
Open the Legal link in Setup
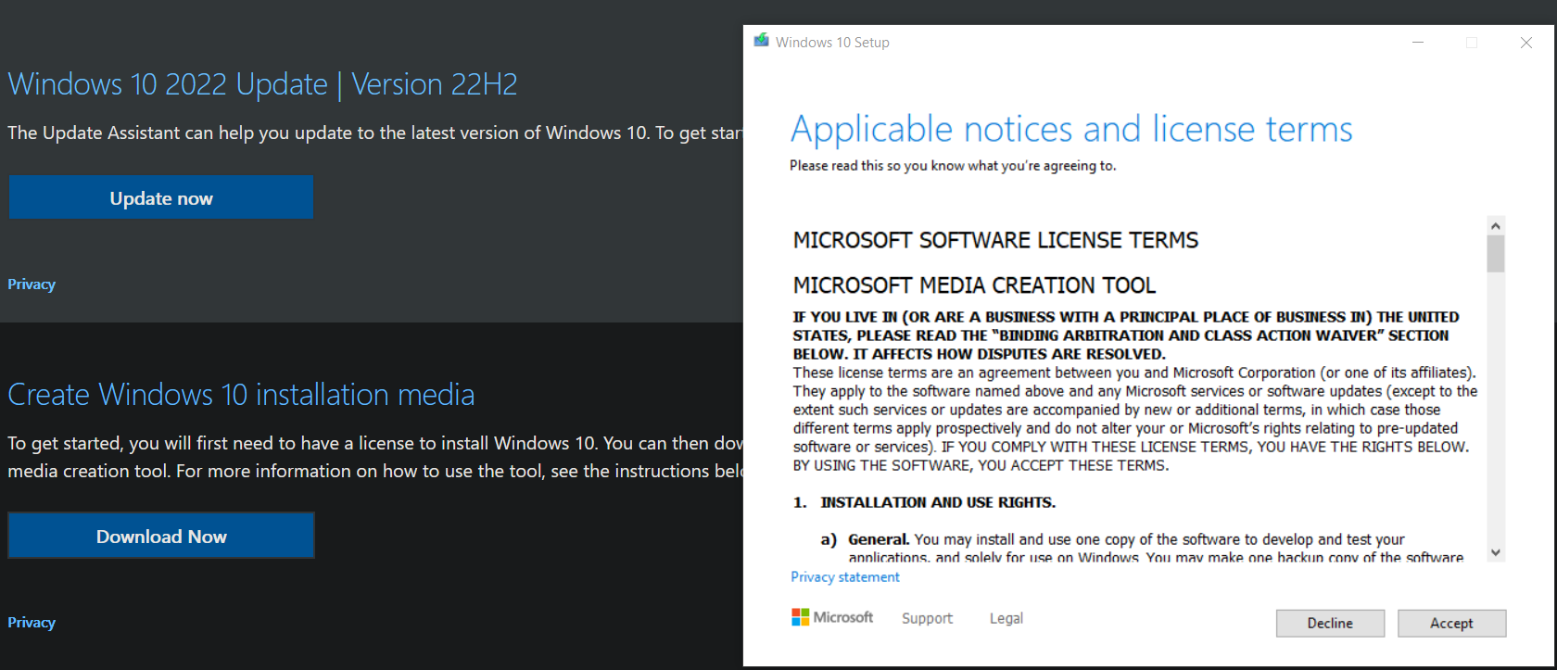1006,618
